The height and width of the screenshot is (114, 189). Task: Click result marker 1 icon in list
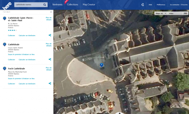click(5, 19)
